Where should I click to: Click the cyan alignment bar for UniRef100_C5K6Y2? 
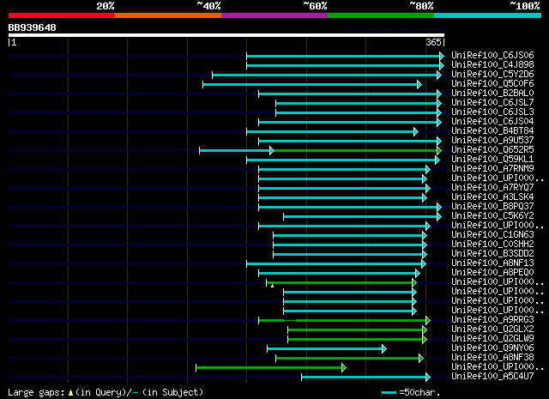tap(360, 217)
